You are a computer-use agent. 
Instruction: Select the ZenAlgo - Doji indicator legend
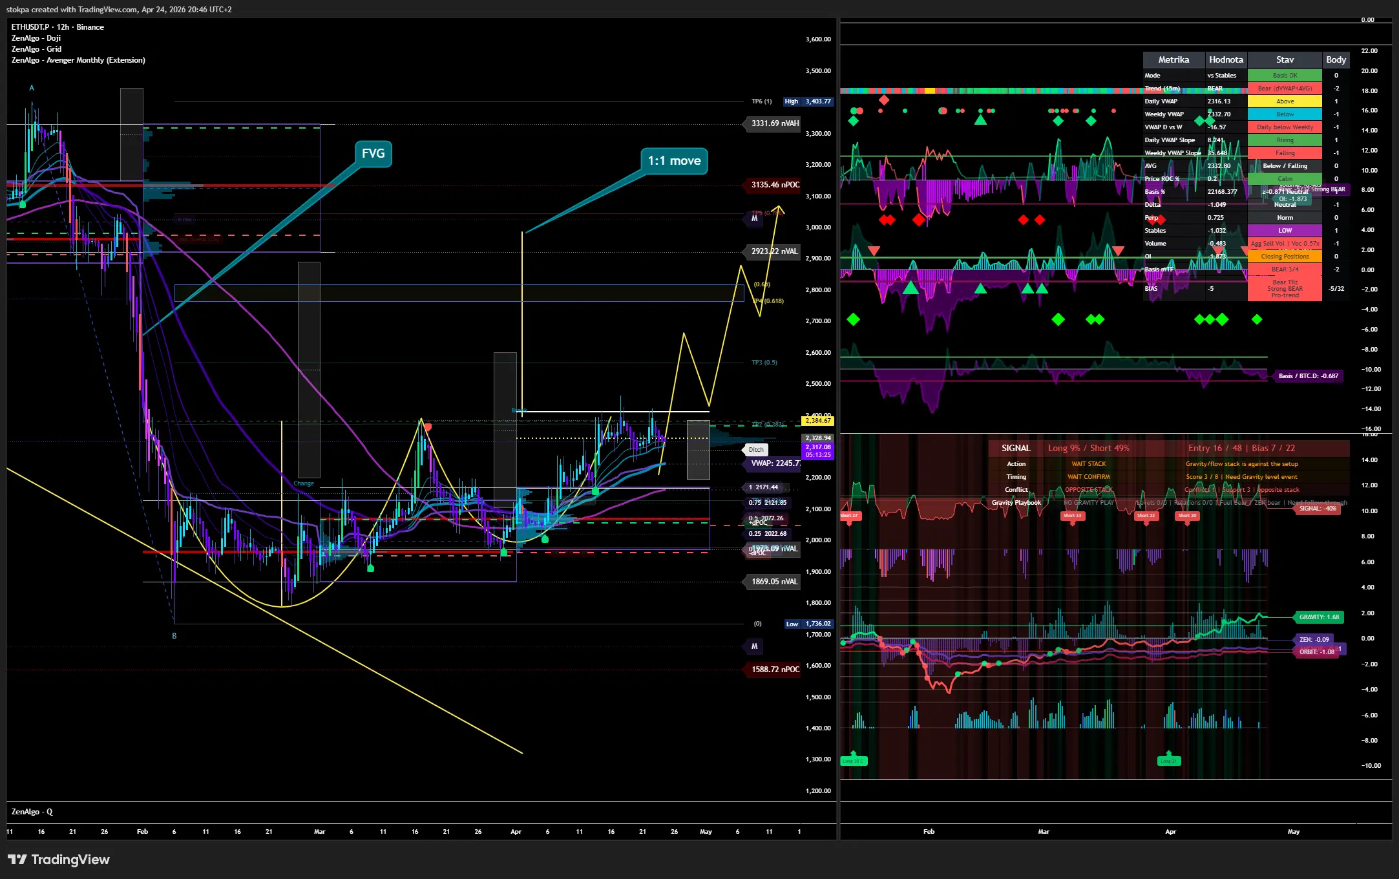[36, 38]
